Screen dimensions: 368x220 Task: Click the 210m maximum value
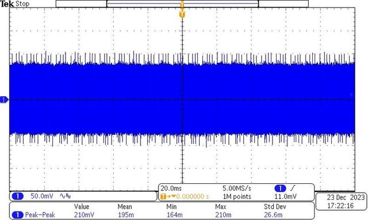(223, 215)
